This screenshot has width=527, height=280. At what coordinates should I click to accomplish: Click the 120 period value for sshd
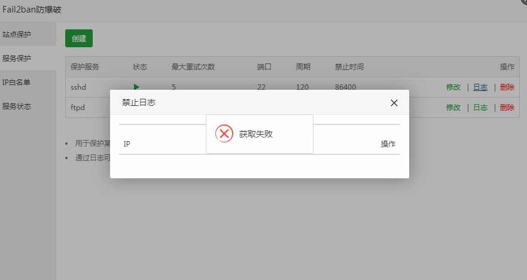click(x=302, y=87)
